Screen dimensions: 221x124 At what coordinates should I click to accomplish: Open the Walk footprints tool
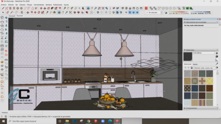tap(117, 8)
